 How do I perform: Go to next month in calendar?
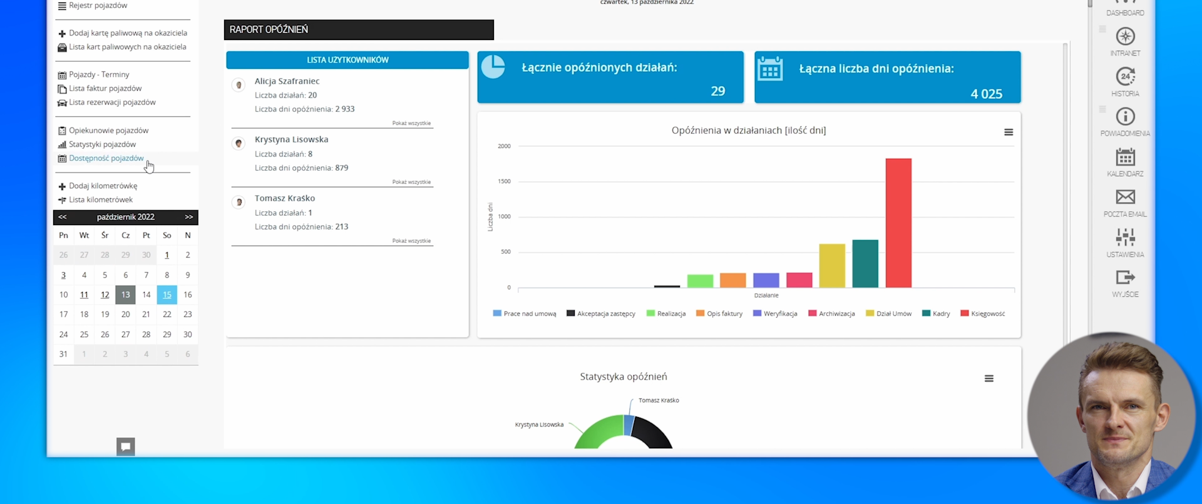click(188, 217)
